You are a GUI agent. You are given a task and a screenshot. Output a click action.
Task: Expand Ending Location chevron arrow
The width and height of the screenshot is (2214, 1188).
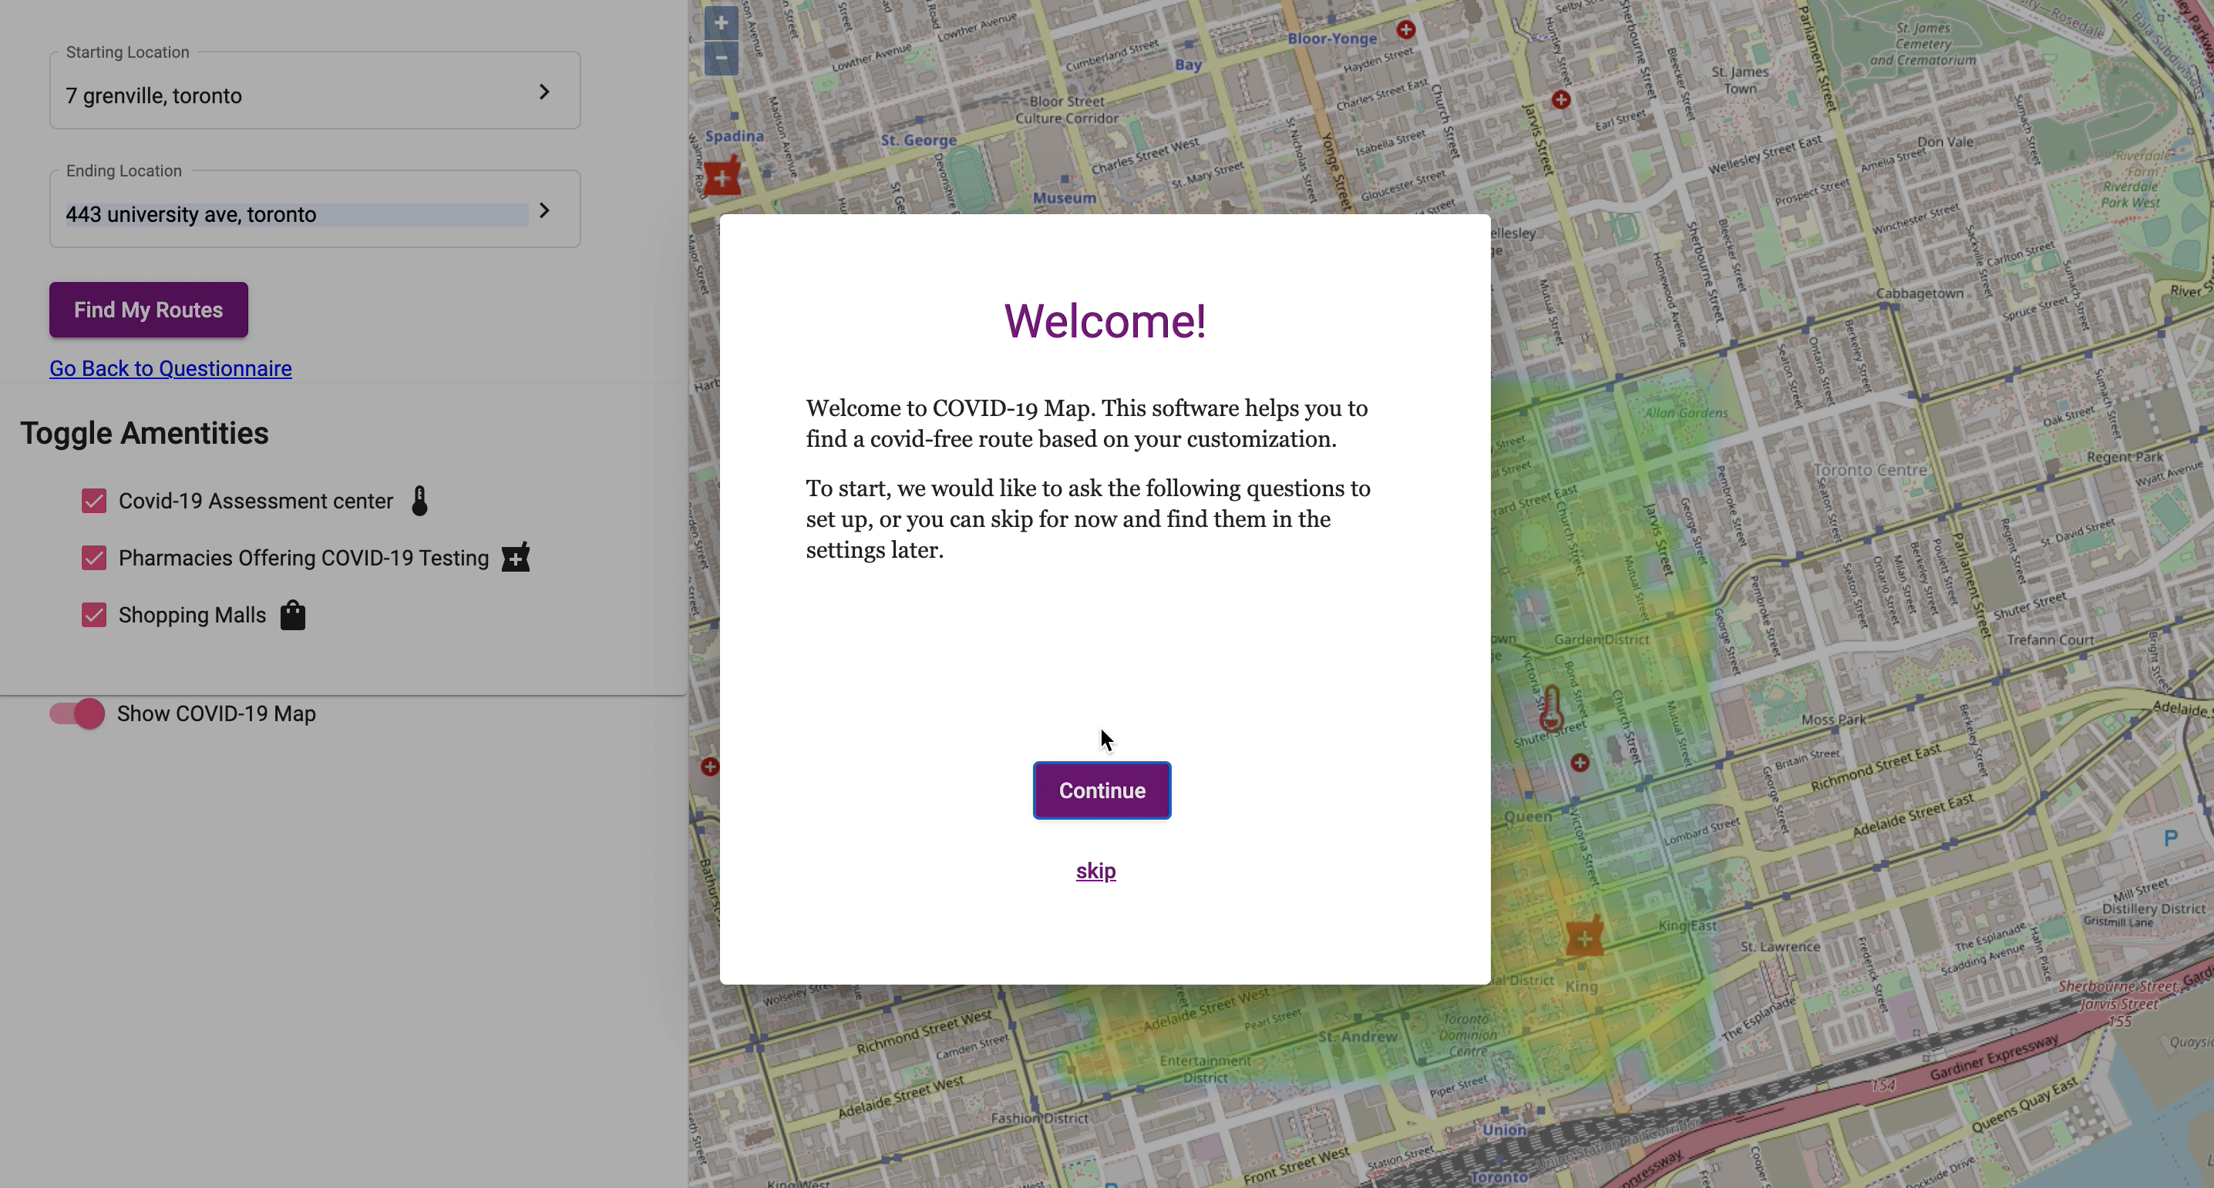pos(544,210)
